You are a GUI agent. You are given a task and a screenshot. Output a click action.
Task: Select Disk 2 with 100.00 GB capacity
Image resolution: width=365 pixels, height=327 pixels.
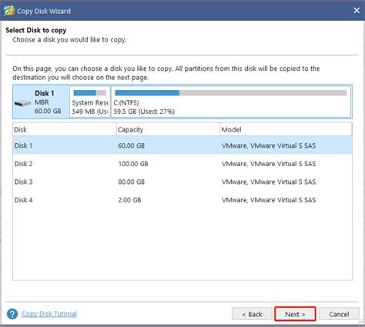(182, 164)
